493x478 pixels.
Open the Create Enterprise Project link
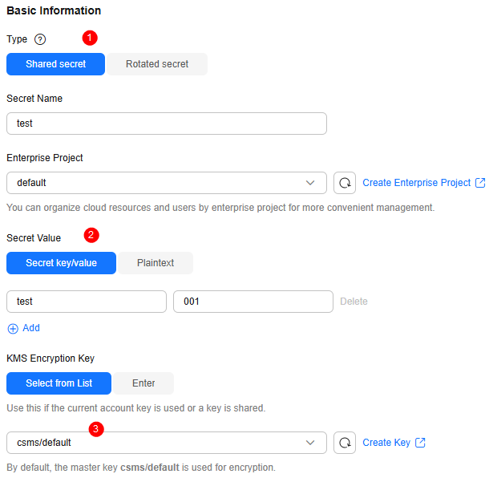(416, 183)
